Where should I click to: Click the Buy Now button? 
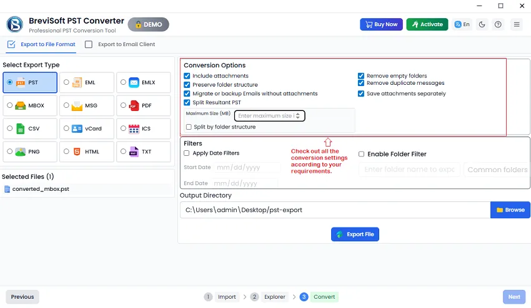(x=381, y=24)
